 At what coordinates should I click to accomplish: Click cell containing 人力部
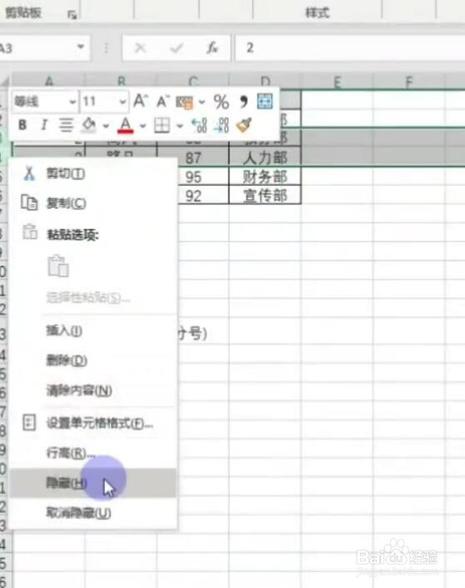tap(265, 157)
